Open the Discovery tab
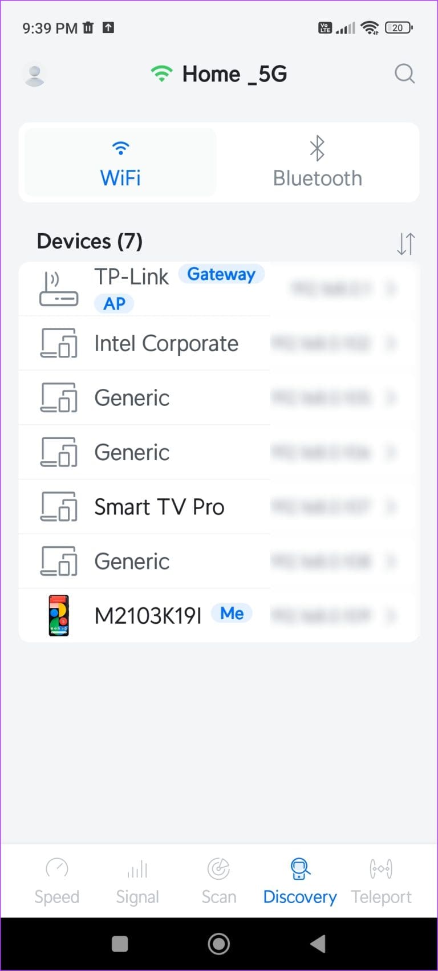This screenshot has height=971, width=438. pyautogui.click(x=299, y=881)
